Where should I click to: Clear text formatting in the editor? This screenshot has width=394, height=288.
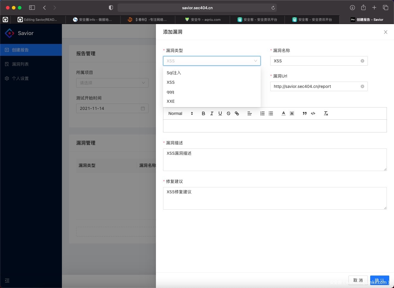coord(326,113)
